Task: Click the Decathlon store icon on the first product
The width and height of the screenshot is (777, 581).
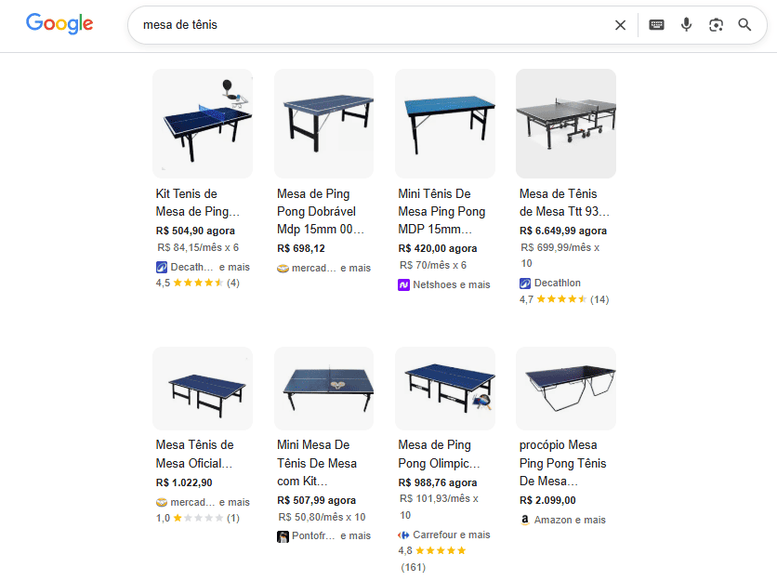Action: [x=162, y=266]
